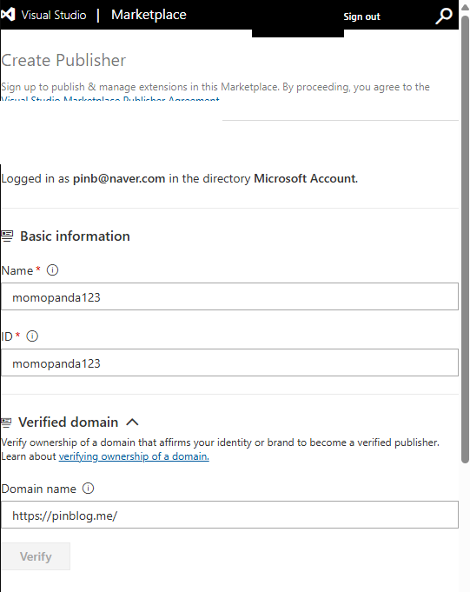Click the Verify button

pyautogui.click(x=36, y=556)
